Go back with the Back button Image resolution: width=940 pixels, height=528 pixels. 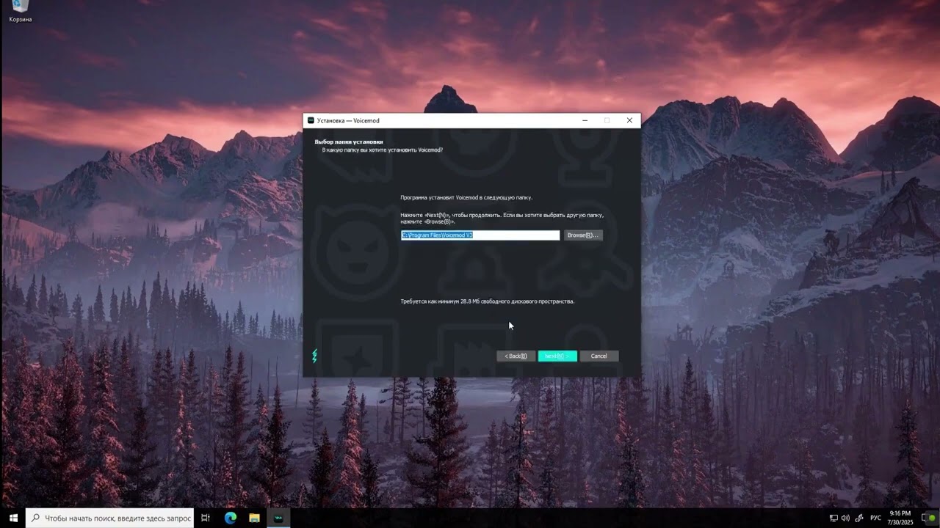pos(516,356)
